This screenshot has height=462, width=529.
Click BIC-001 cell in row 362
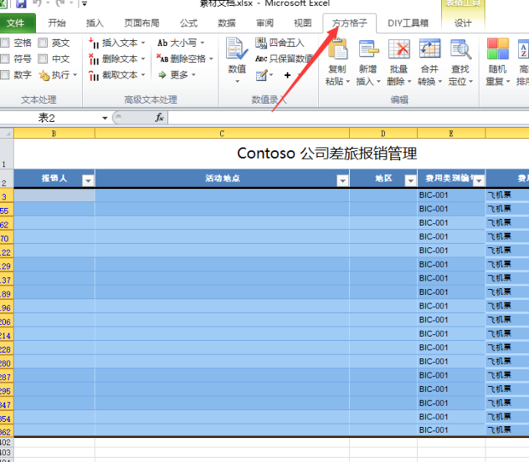[451, 430]
